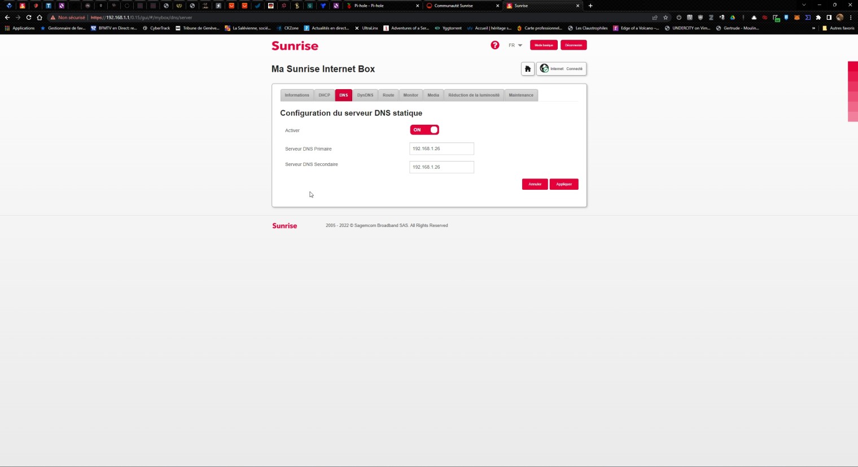Click the Serveur DNS Secondaire input field
Screen dimensions: 858x467
441,167
